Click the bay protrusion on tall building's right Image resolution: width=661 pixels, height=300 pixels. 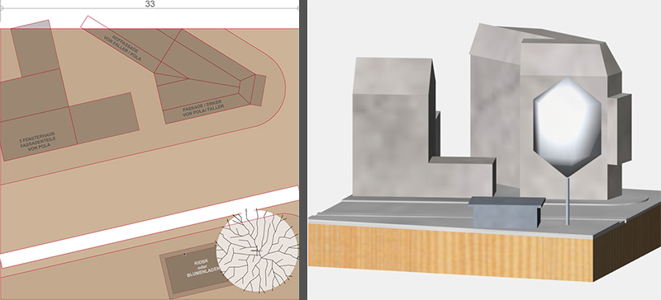(x=620, y=129)
